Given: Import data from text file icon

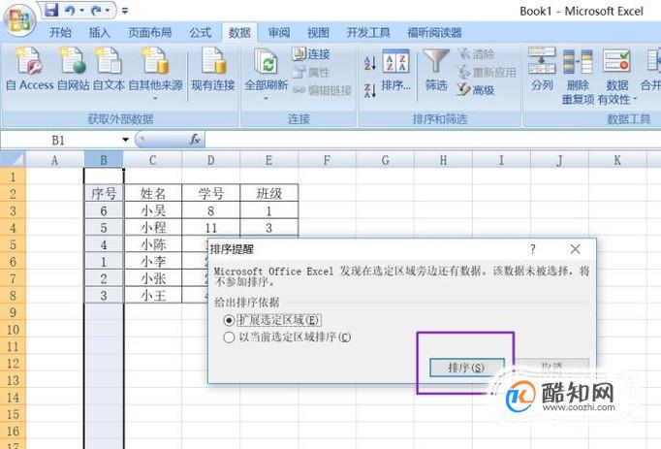Looking at the screenshot, I should (x=109, y=70).
